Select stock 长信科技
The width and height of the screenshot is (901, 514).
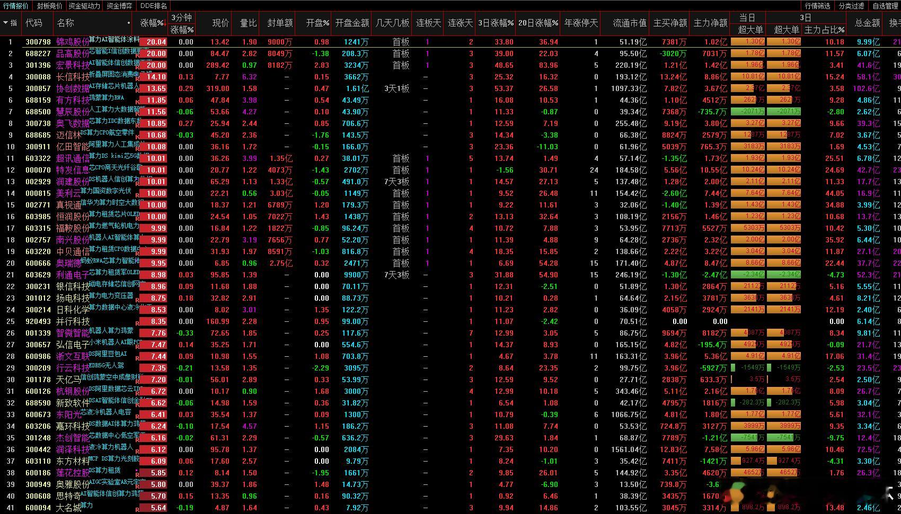(x=73, y=77)
